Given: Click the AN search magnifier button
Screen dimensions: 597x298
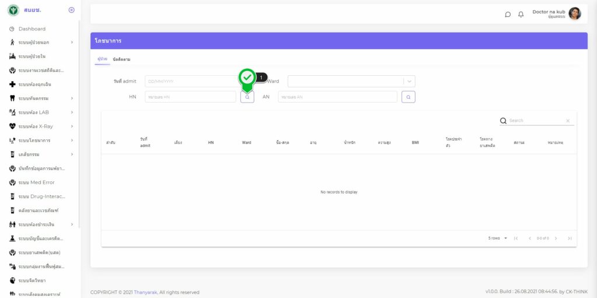Looking at the screenshot, I should [408, 97].
